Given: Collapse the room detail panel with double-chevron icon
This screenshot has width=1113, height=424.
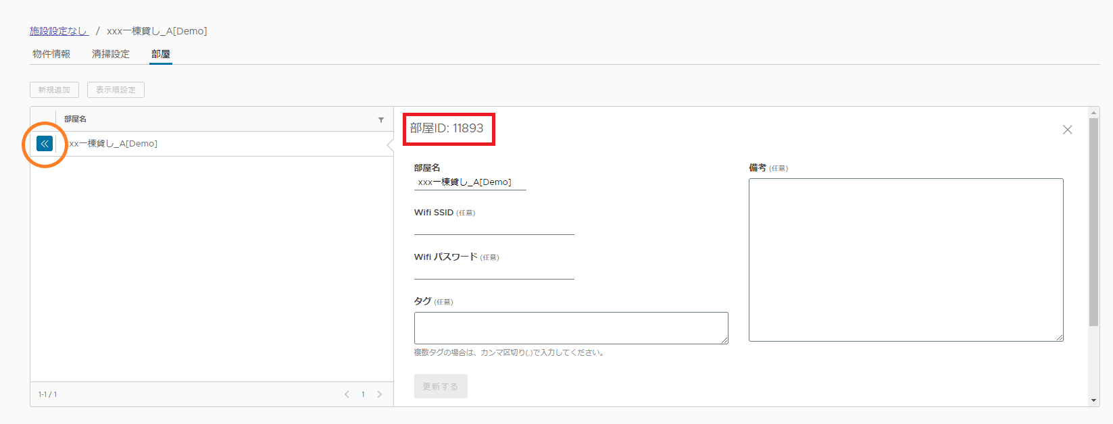Looking at the screenshot, I should coord(45,144).
